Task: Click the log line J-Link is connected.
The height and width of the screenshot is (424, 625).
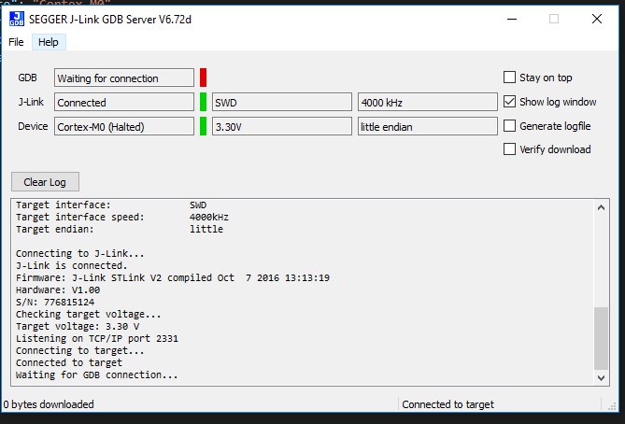Action: [72, 265]
